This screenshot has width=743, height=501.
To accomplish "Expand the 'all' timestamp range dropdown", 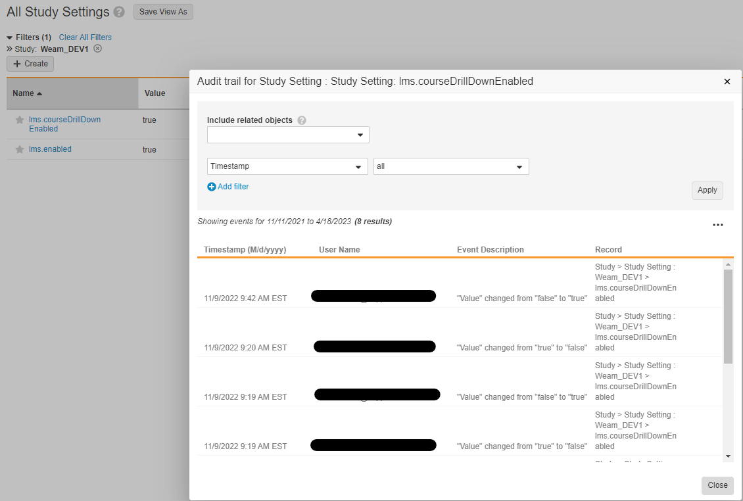I will pos(451,166).
